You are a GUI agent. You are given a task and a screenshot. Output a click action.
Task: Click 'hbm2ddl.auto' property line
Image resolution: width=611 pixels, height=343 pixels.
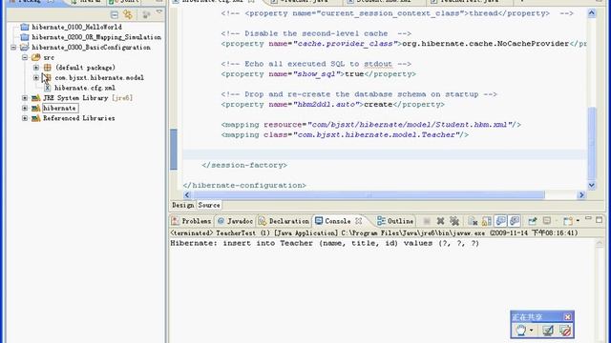coord(333,104)
